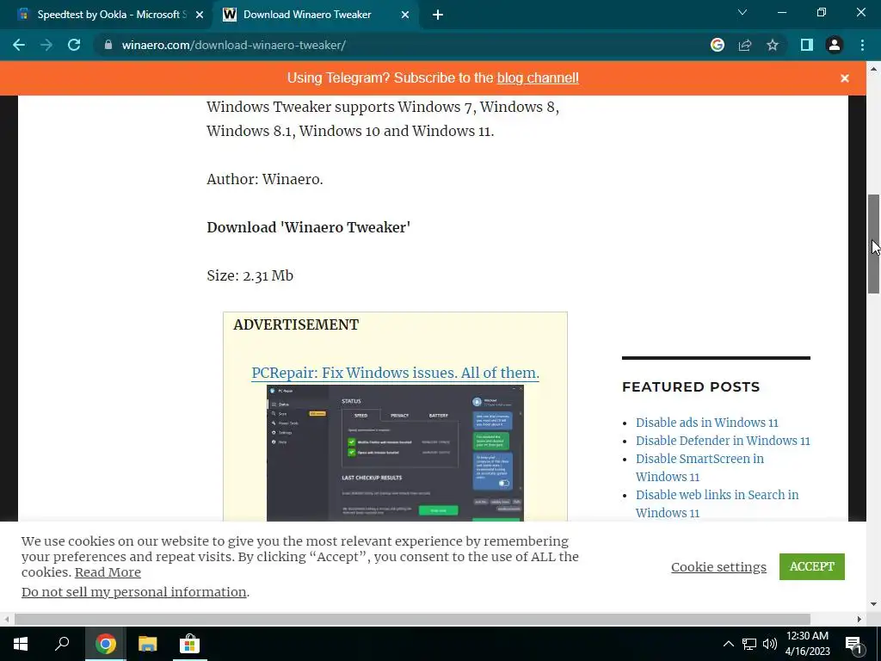The height and width of the screenshot is (661, 881).
Task: Reload the current page
Action: tap(74, 45)
